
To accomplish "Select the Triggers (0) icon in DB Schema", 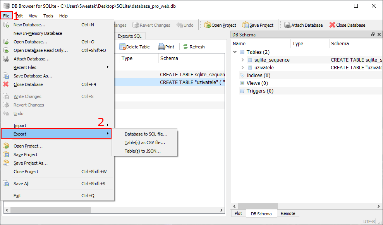I will coord(242,91).
